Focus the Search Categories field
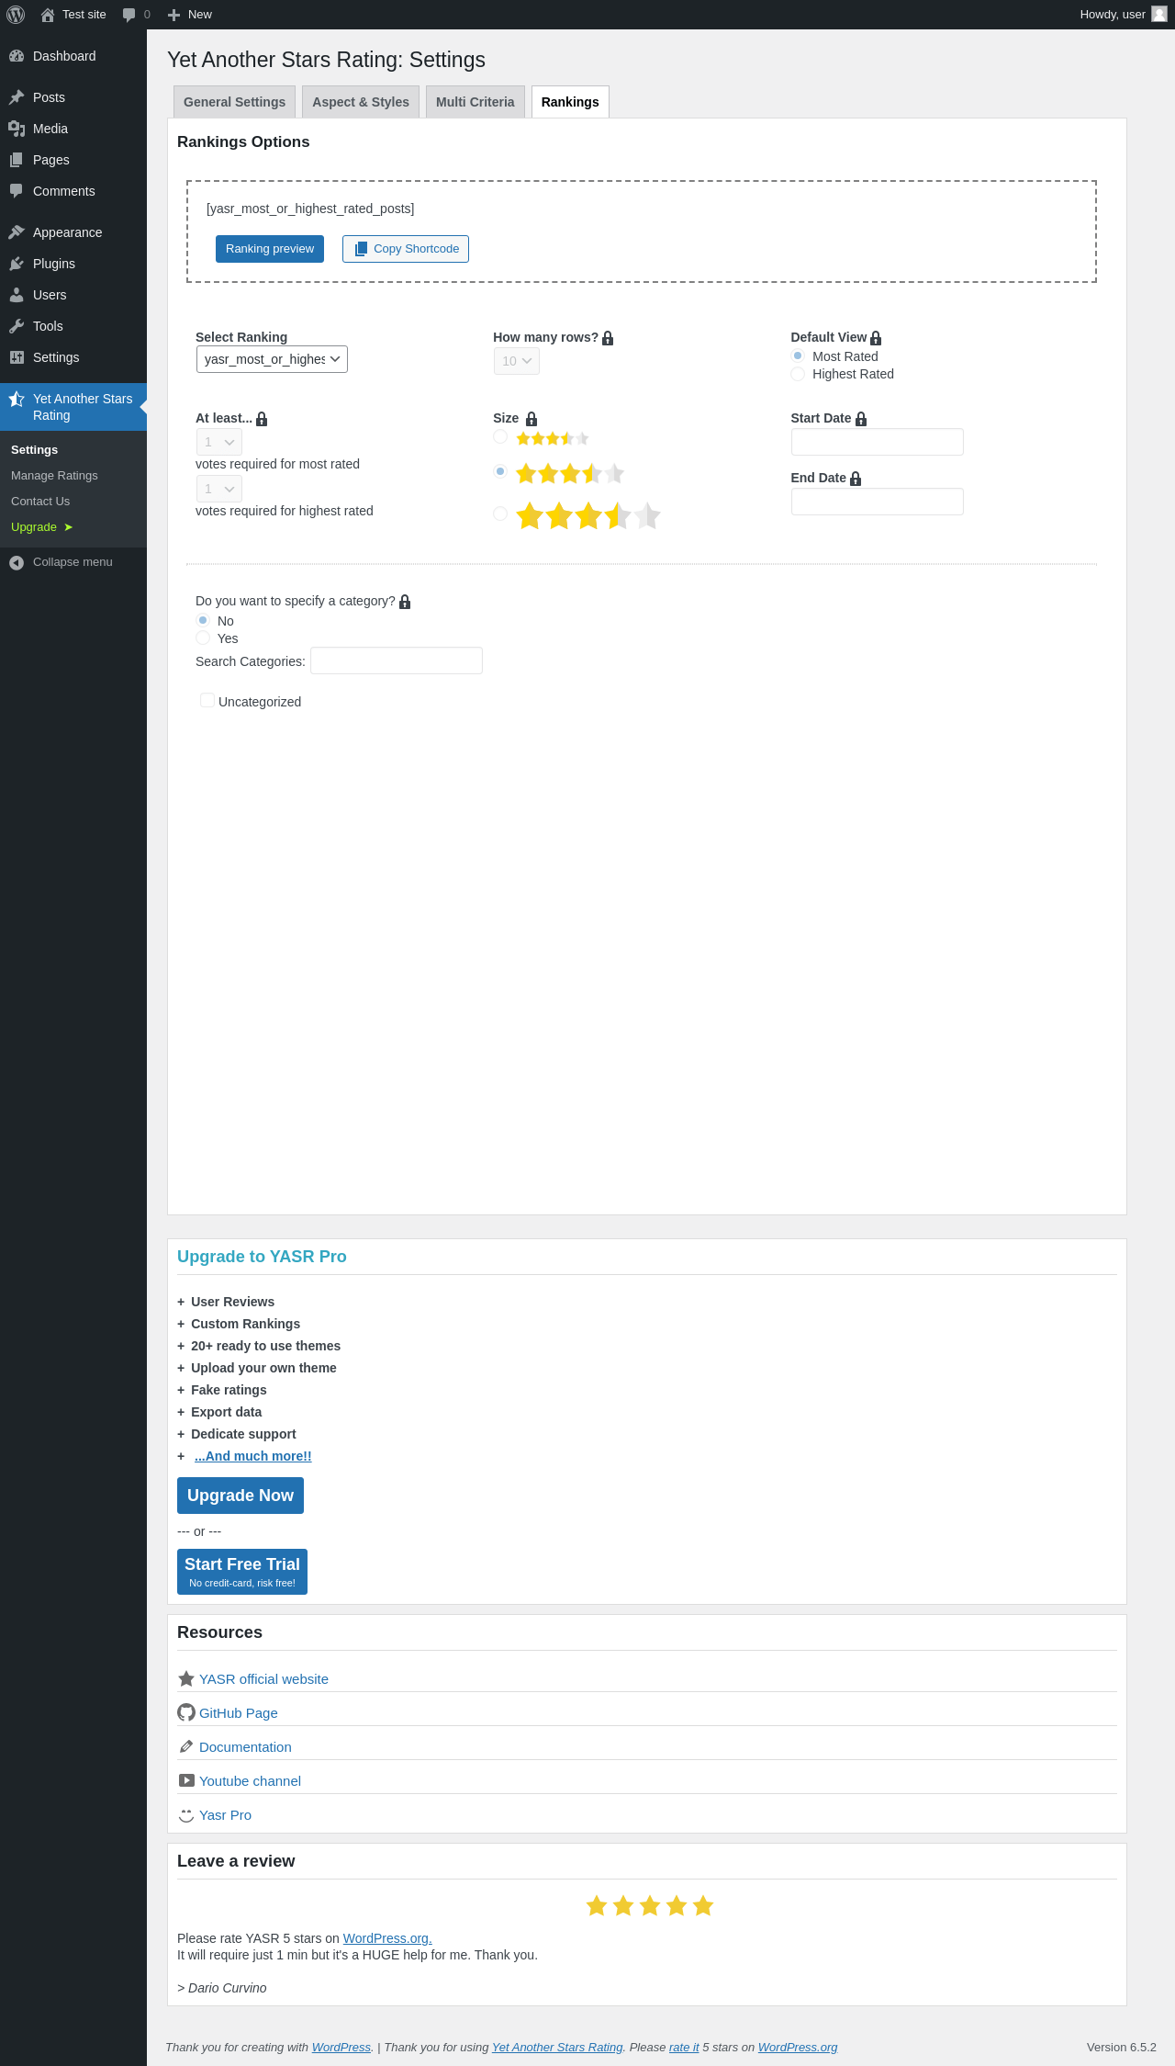This screenshot has width=1175, height=2066. tap(397, 660)
